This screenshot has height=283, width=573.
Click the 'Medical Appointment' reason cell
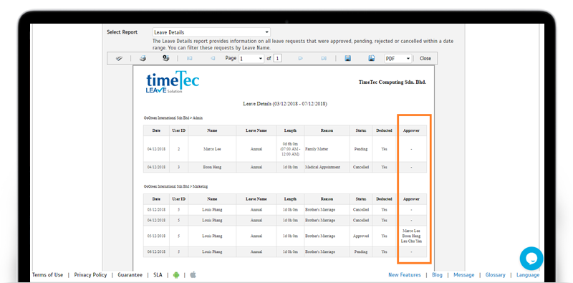click(x=327, y=167)
